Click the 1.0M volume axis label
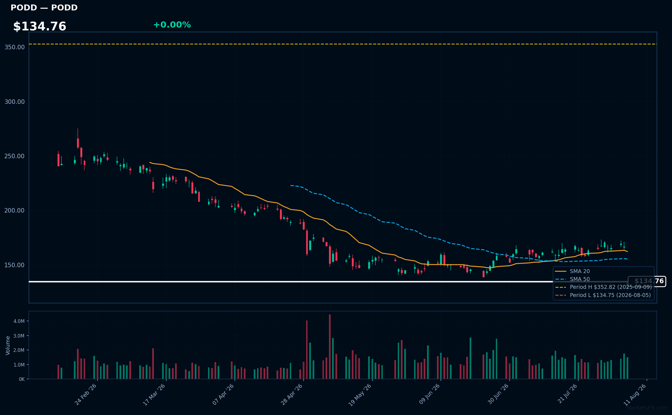 (19, 365)
